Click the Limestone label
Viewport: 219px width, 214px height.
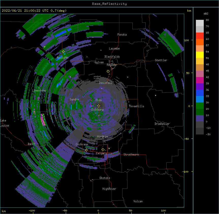[39, 90]
